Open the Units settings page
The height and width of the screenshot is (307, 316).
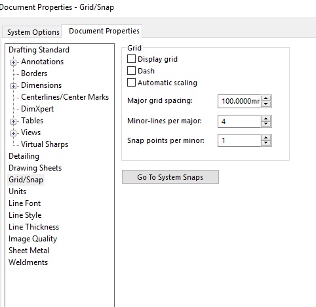pos(18,192)
